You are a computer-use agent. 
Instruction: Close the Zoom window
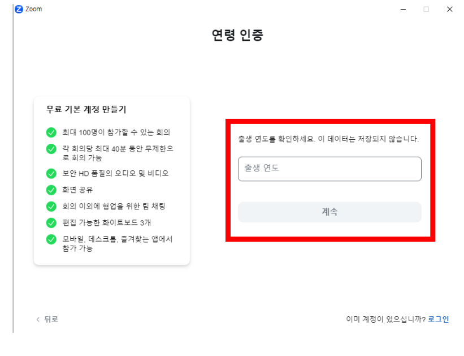(x=449, y=9)
